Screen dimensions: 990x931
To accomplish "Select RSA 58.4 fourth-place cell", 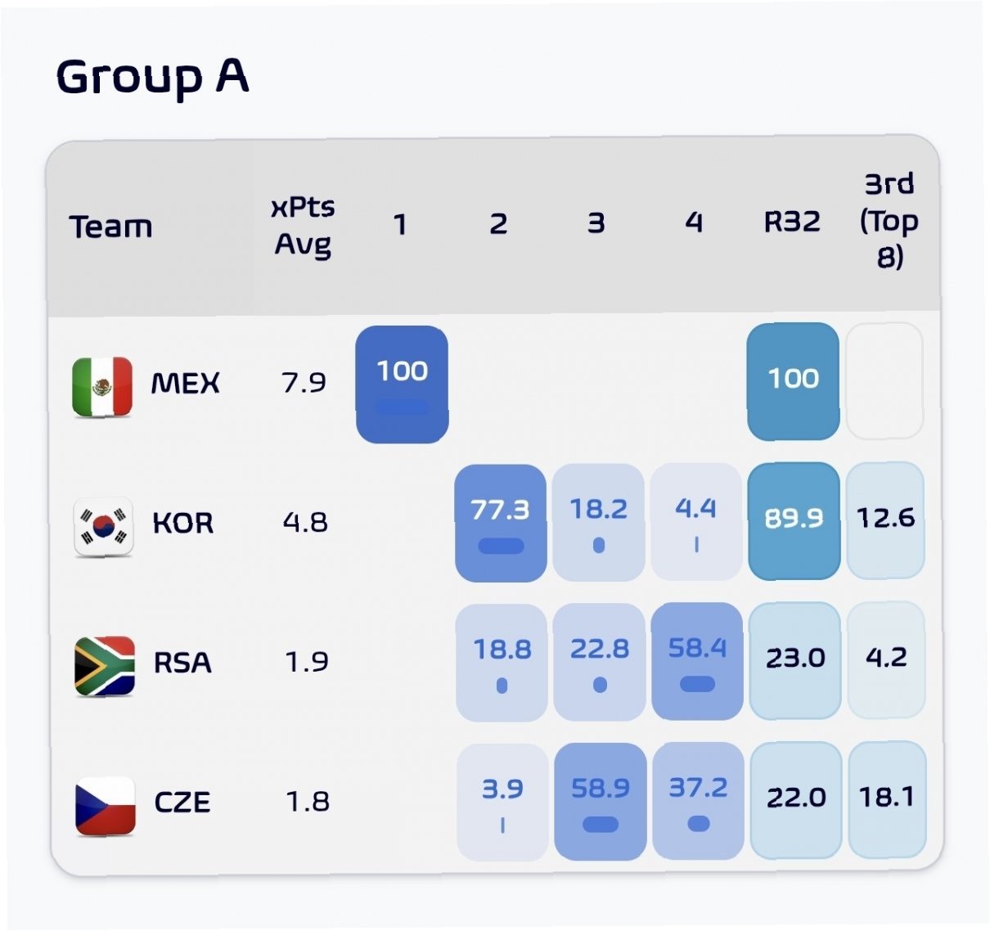I will [697, 662].
